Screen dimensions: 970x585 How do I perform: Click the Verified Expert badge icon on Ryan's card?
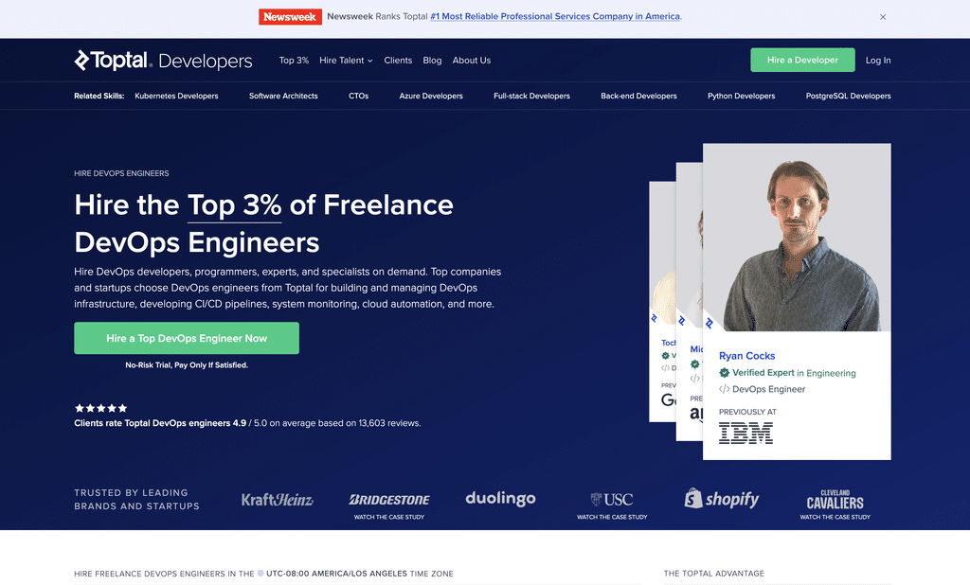pyautogui.click(x=724, y=373)
